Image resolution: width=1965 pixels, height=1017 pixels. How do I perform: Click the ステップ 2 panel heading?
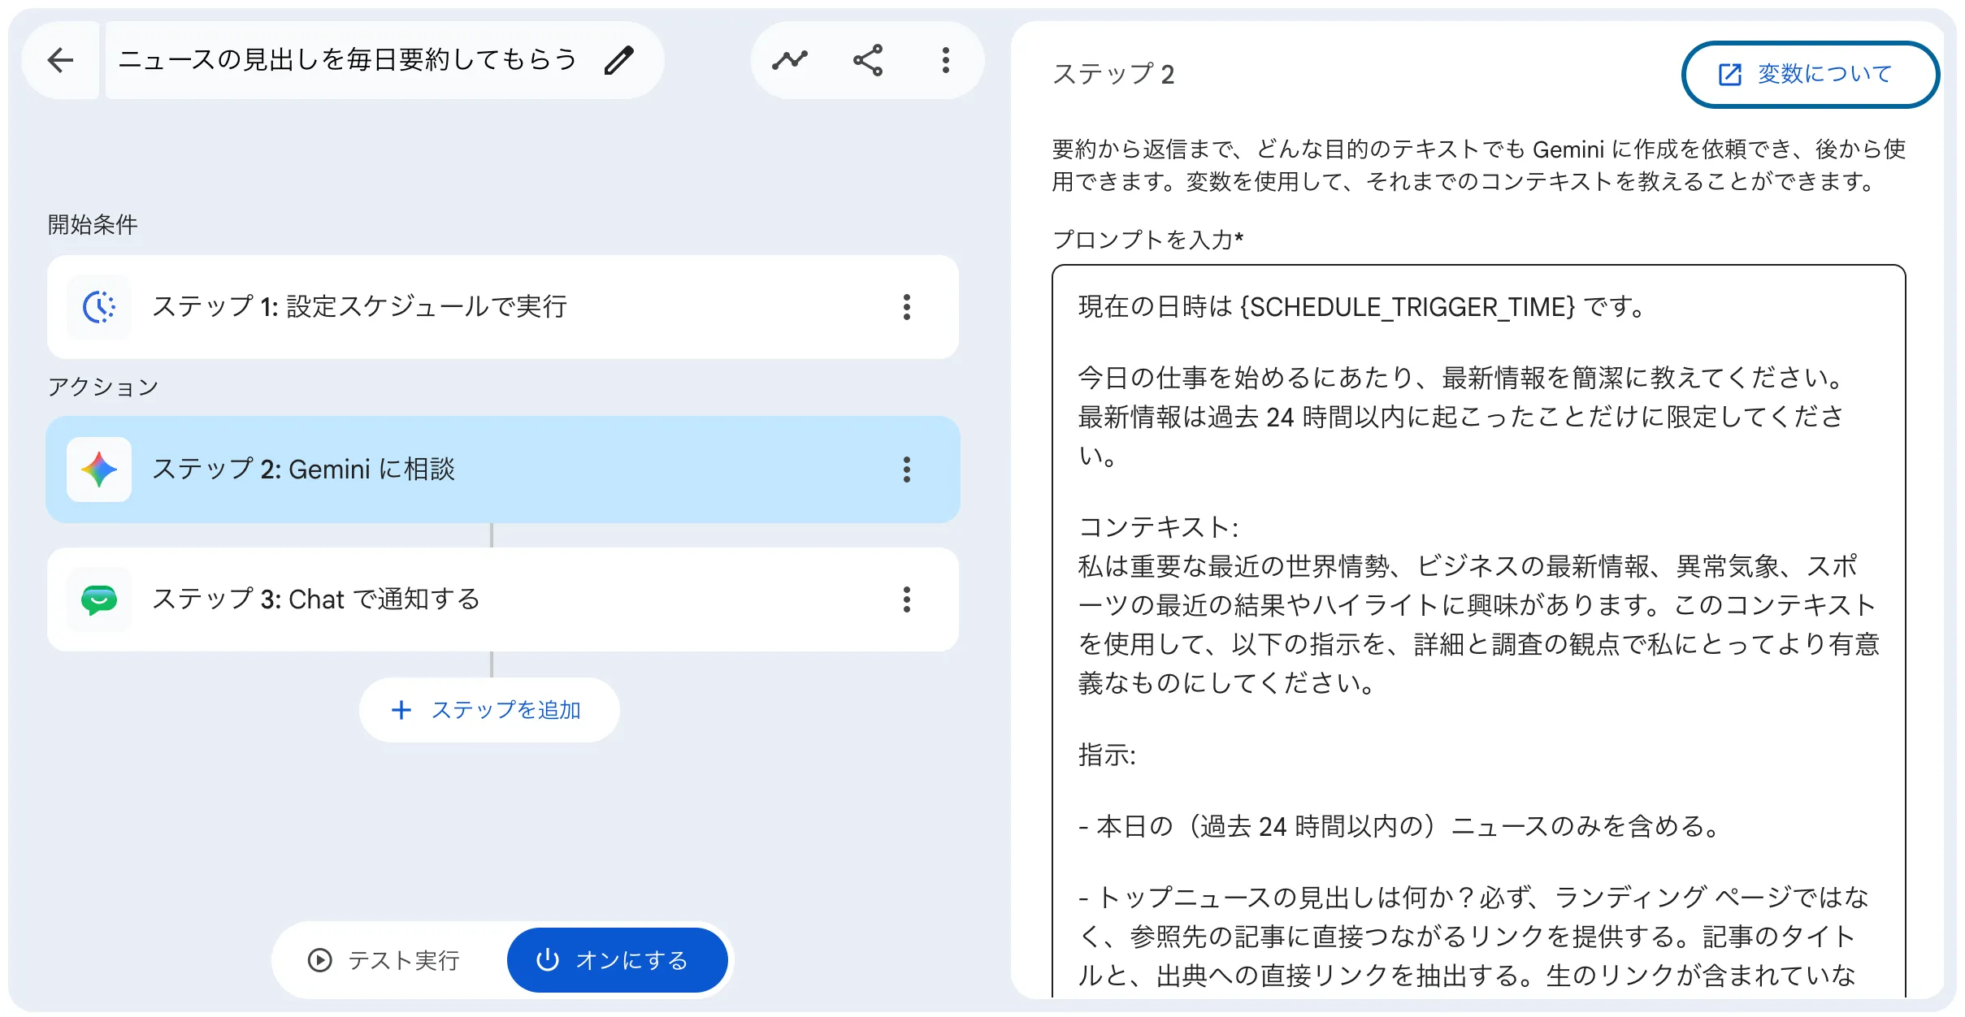click(1113, 75)
